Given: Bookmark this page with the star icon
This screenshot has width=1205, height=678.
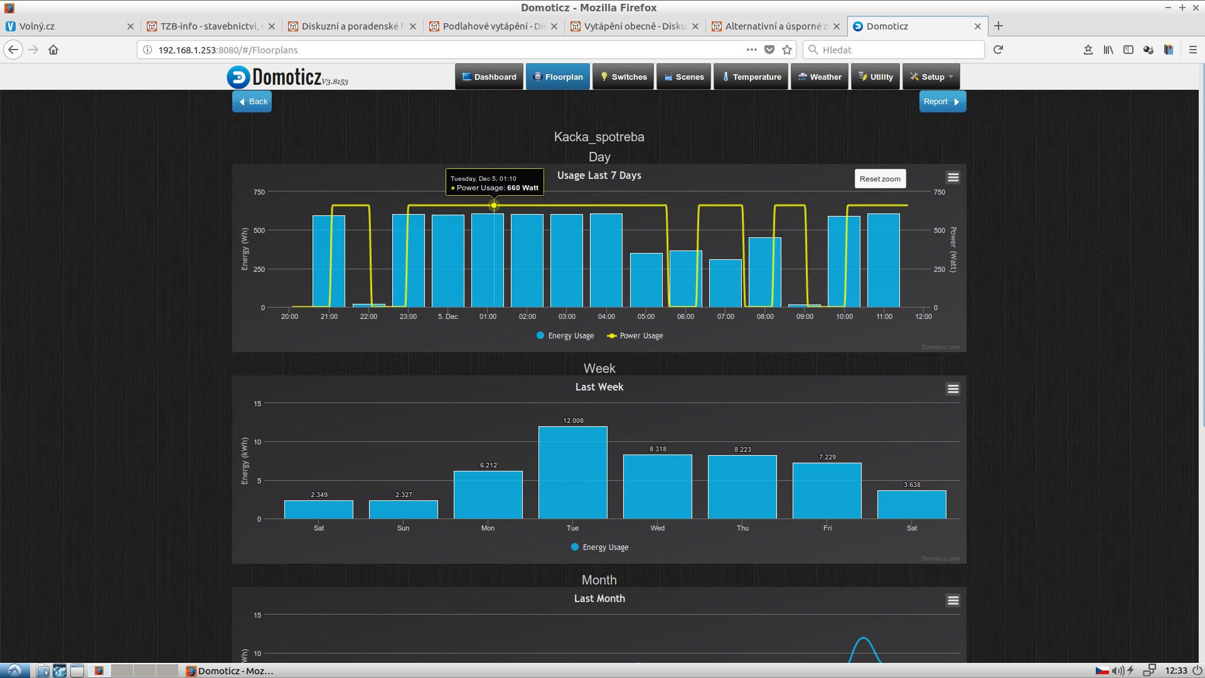Looking at the screenshot, I should (787, 50).
